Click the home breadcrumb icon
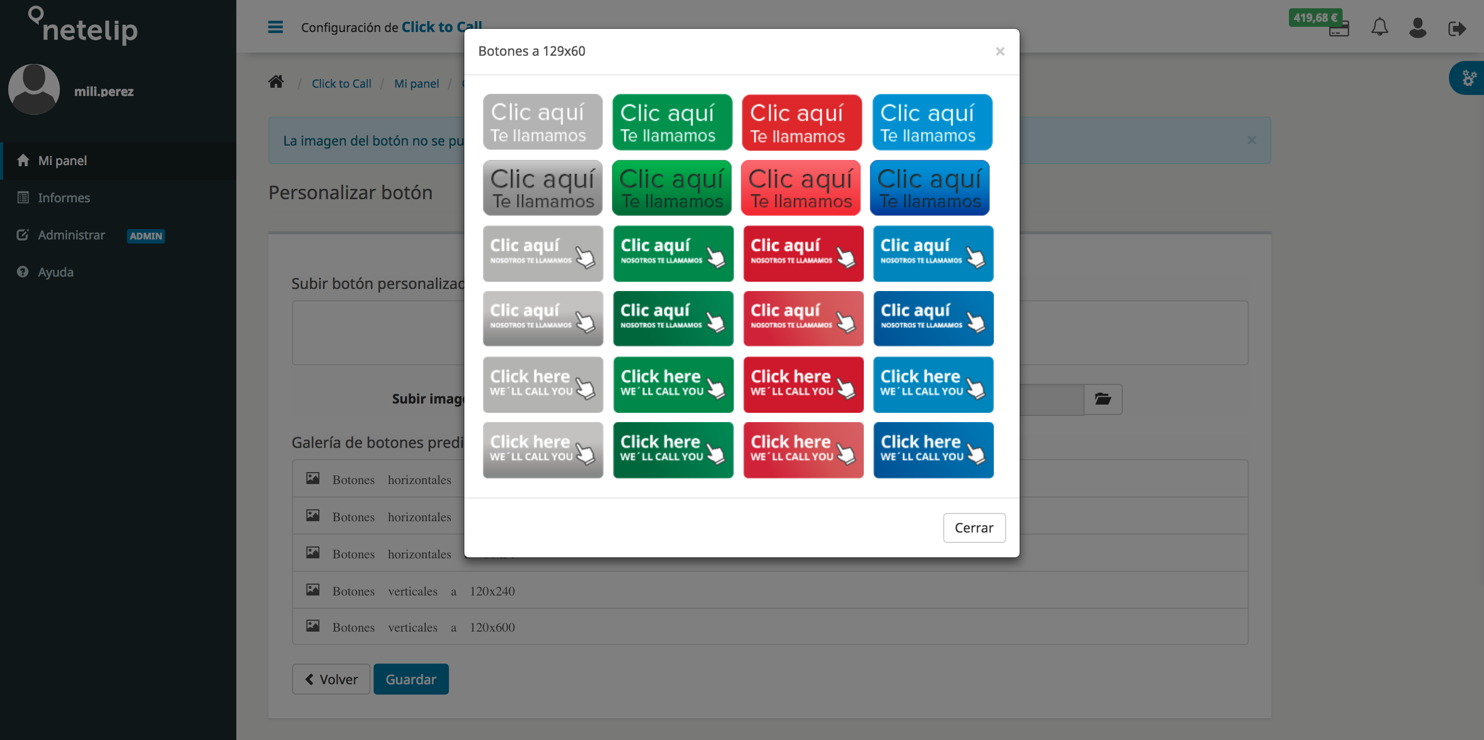Screen dimensions: 1484x740 point(277,83)
